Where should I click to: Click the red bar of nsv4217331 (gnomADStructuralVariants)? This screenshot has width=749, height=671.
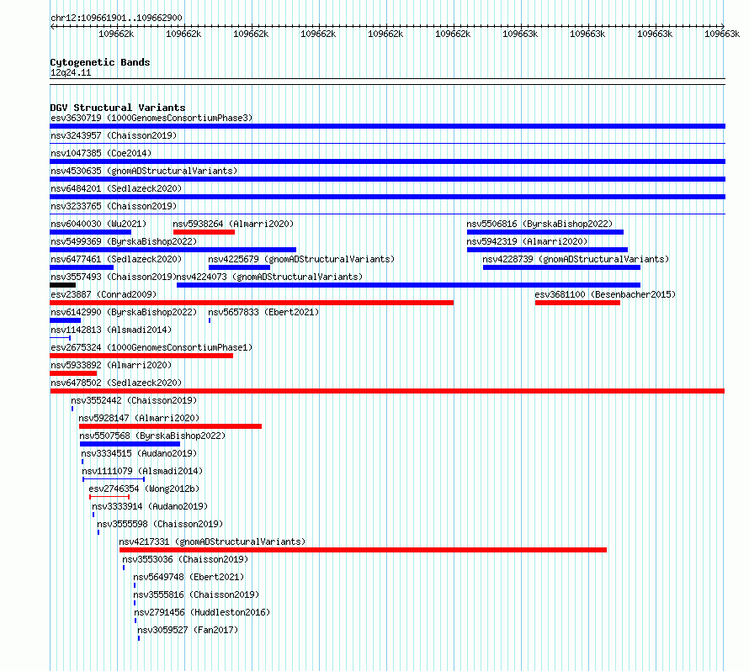(x=363, y=550)
